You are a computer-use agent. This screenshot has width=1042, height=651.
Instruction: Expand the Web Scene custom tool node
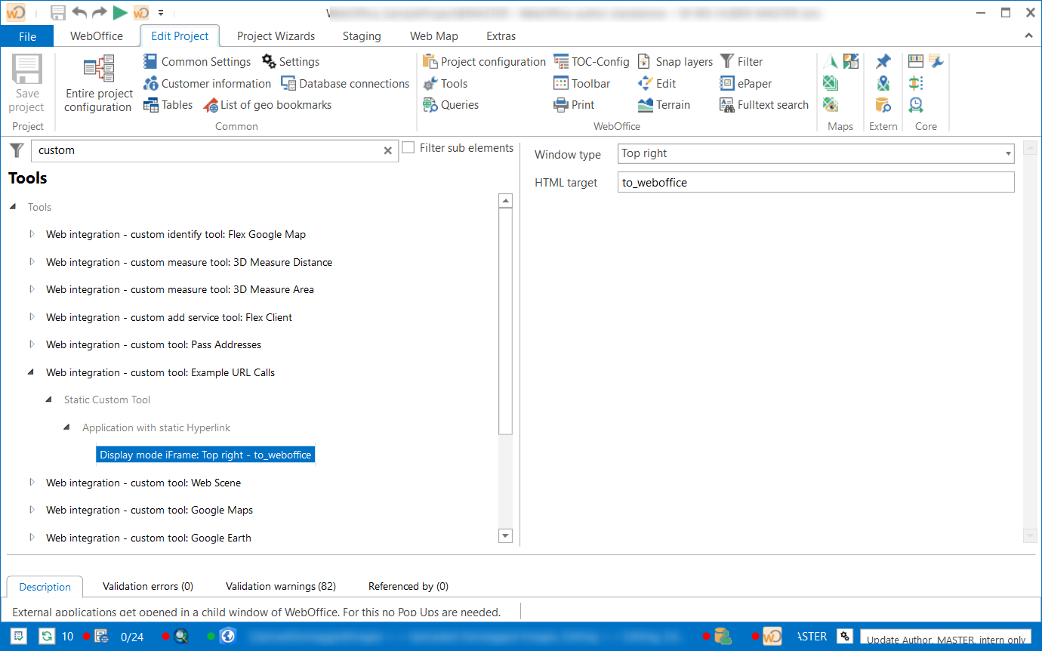coord(32,483)
